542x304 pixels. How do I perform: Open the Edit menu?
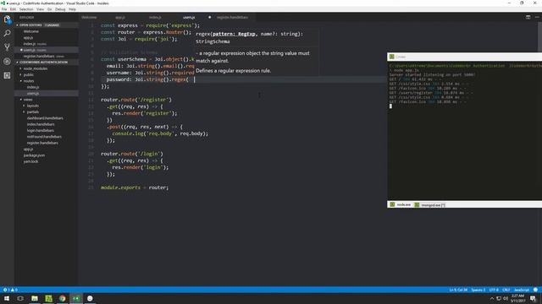(13, 9)
